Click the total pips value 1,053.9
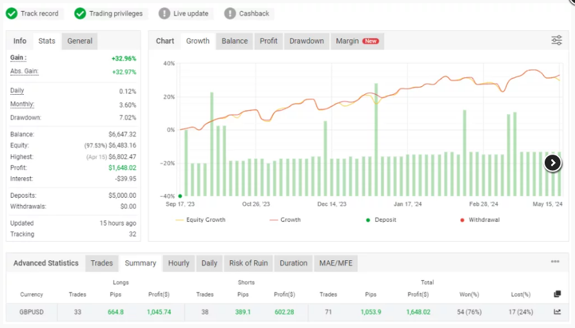This screenshot has height=328, width=575. [x=371, y=312]
